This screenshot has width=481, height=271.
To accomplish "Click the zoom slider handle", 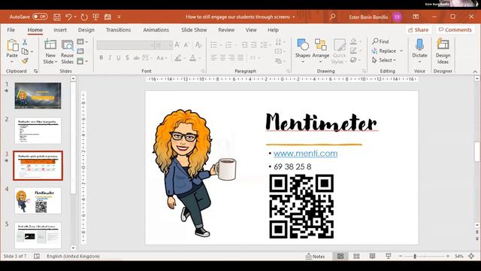I will tap(415, 256).
